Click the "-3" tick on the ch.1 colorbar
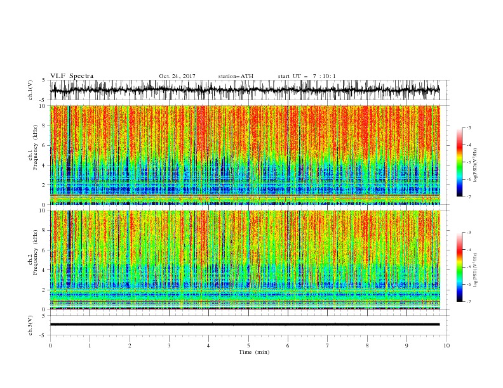 [468, 127]
